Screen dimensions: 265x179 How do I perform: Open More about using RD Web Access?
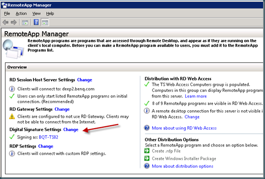point(184,128)
